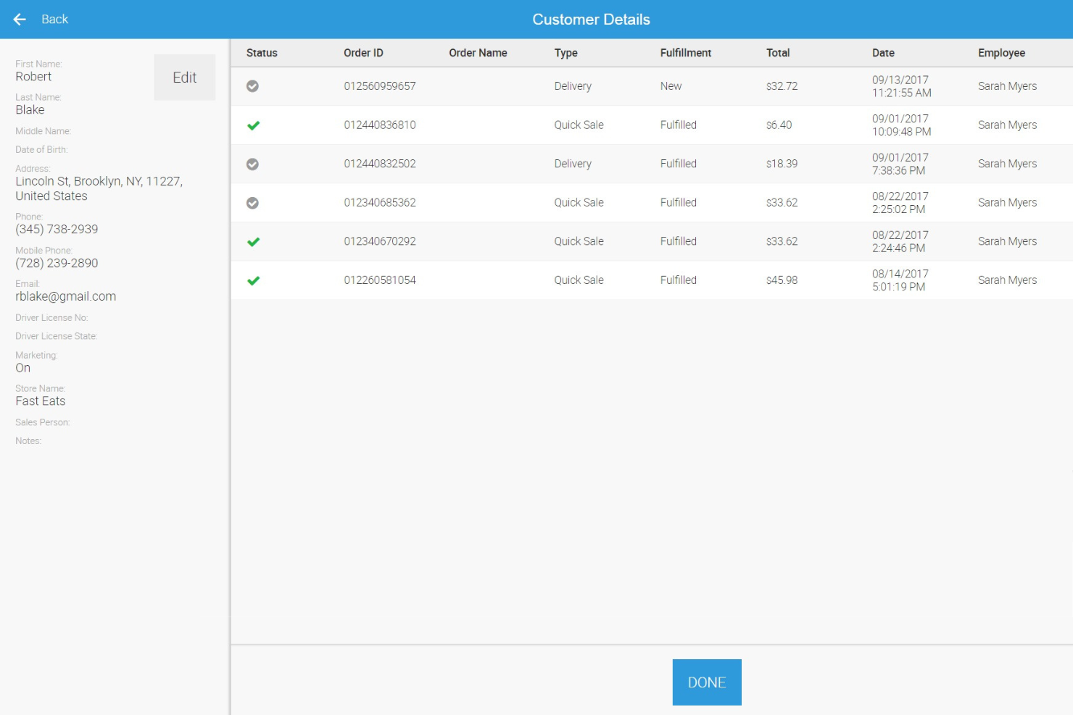Screen dimensions: 1073x715
Task: Sort orders by the Date column
Action: click(882, 52)
